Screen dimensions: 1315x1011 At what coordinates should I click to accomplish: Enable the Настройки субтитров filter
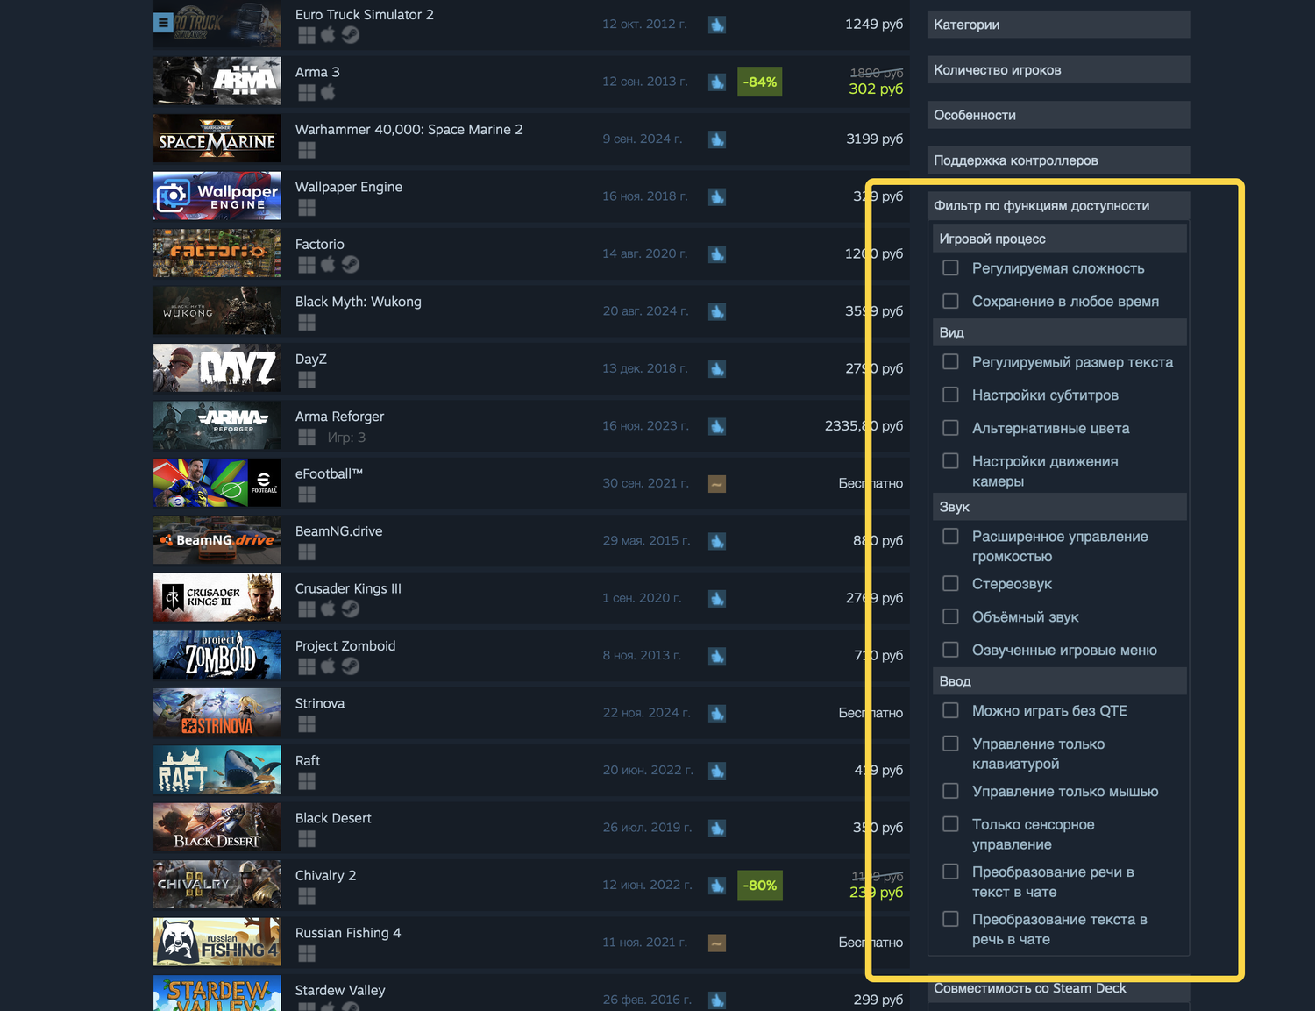click(x=950, y=395)
